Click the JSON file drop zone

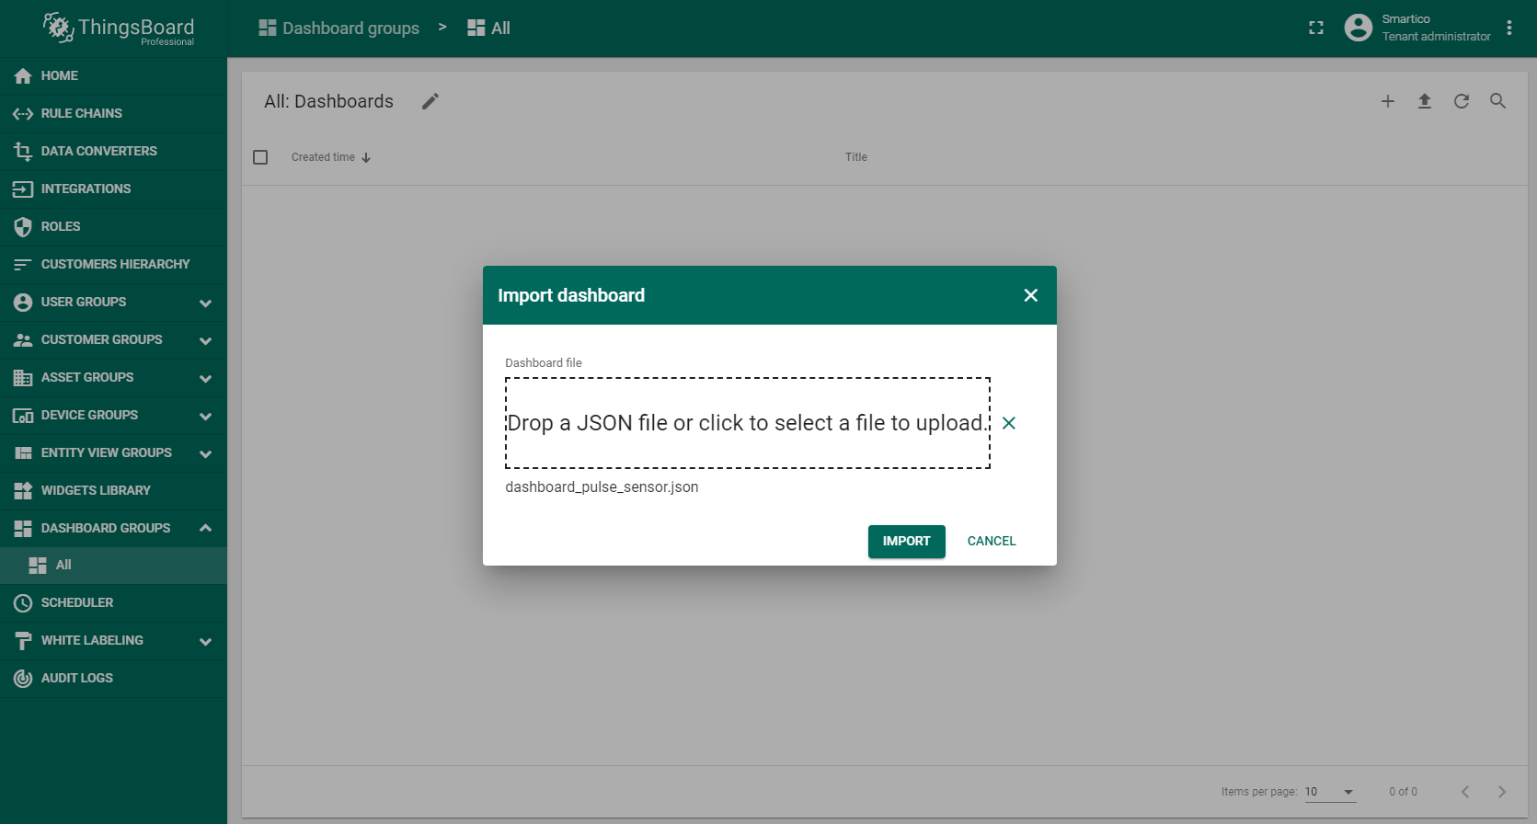[747, 423]
